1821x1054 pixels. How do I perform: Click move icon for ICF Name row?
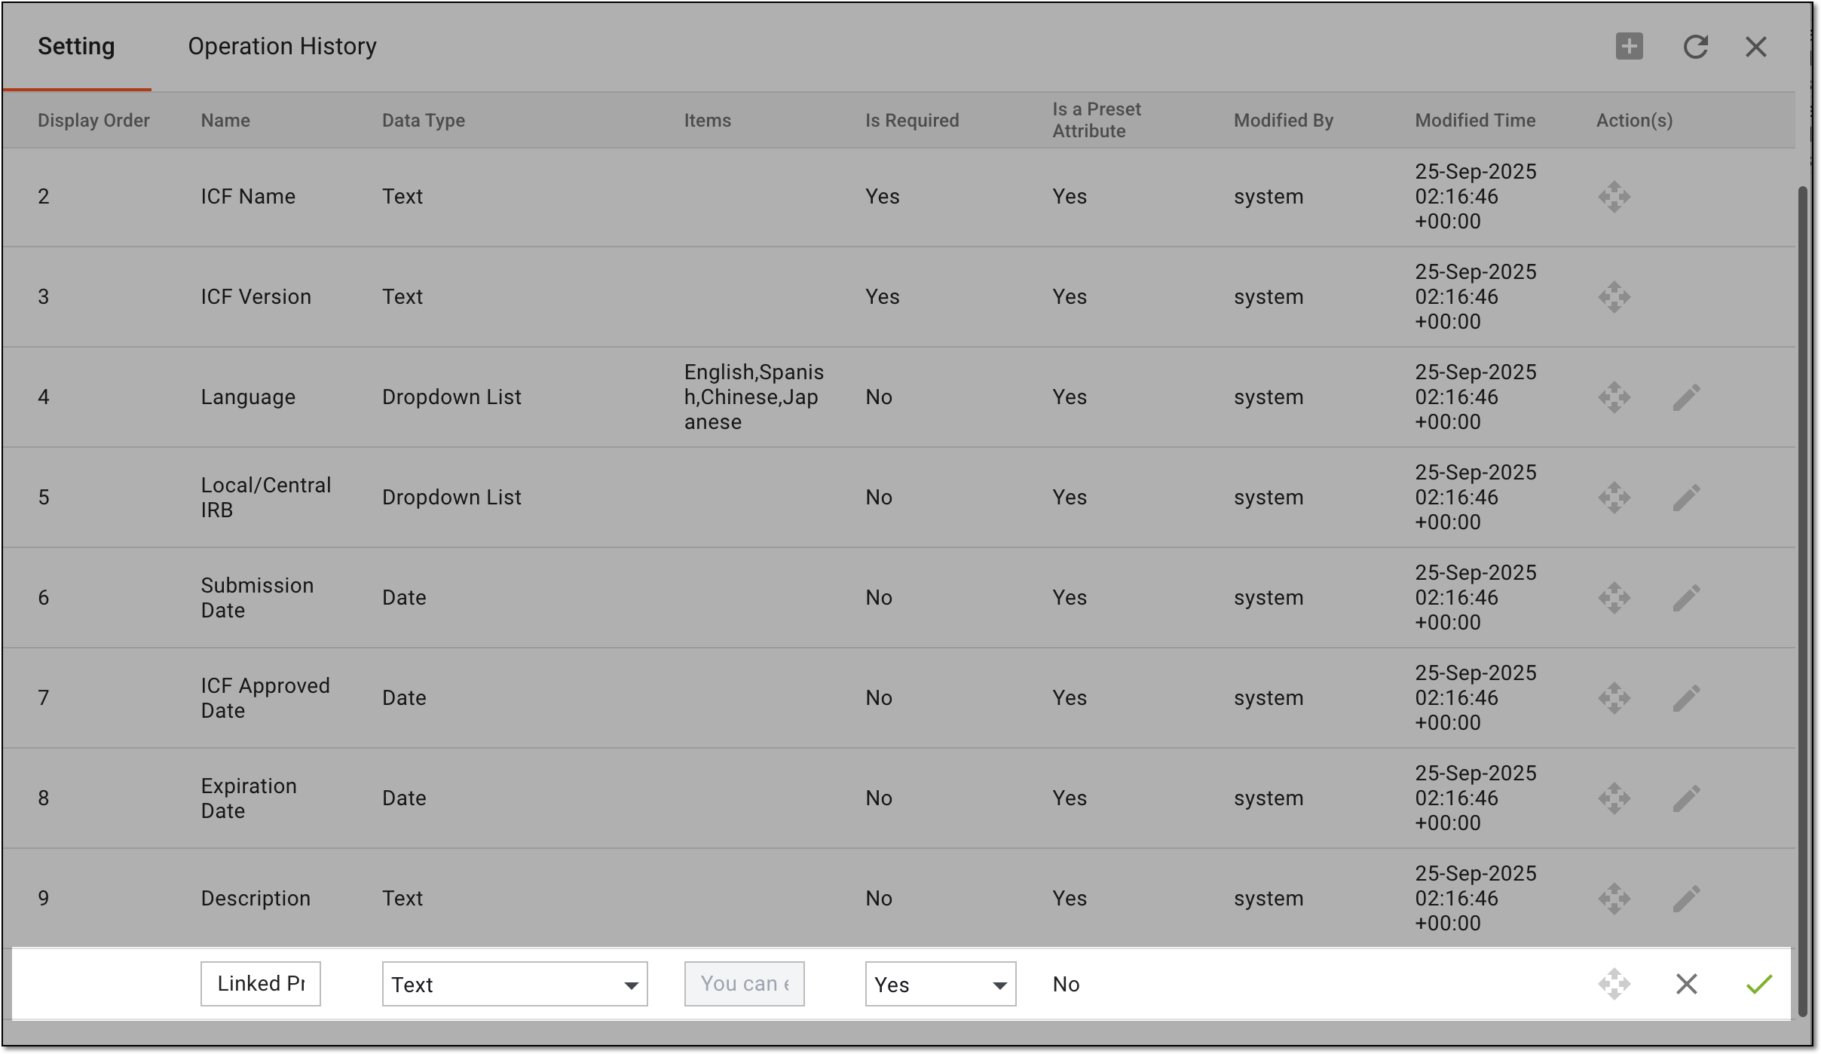tap(1614, 197)
